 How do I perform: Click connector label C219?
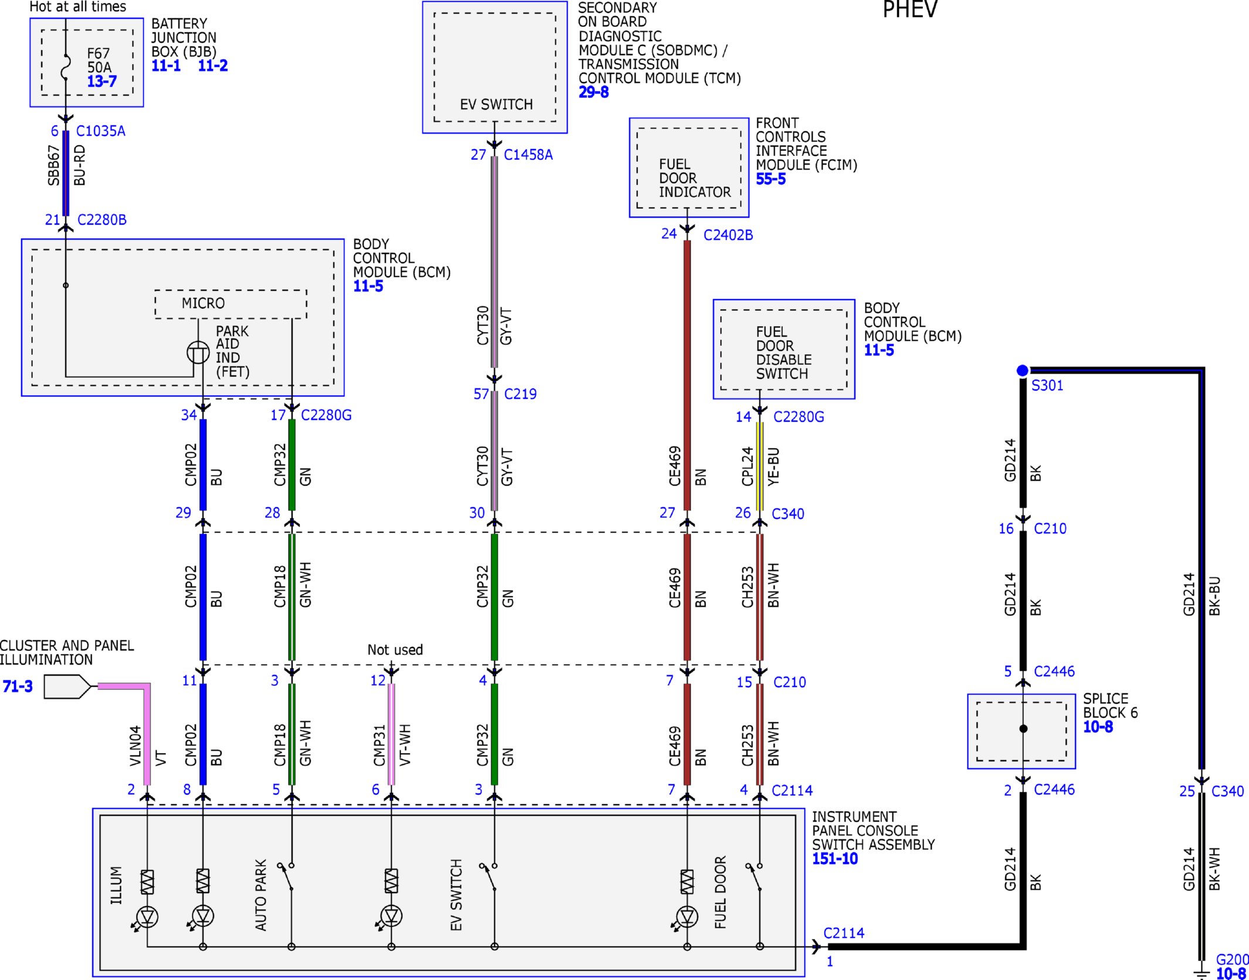[x=521, y=394]
